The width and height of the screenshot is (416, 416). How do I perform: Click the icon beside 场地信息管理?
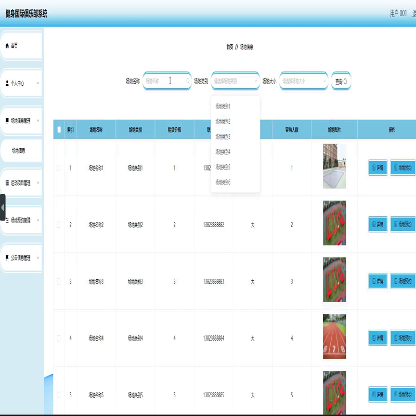pyautogui.click(x=7, y=121)
